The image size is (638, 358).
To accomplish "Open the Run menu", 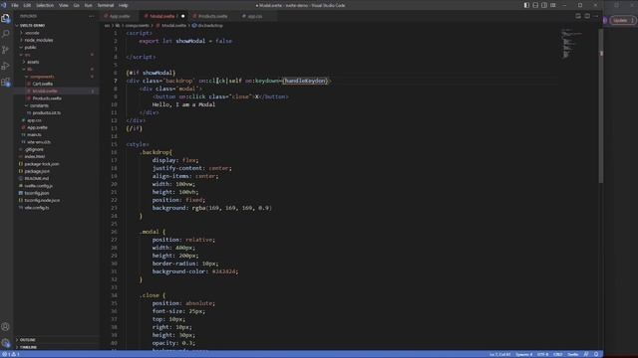I will pyautogui.click(x=88, y=5).
